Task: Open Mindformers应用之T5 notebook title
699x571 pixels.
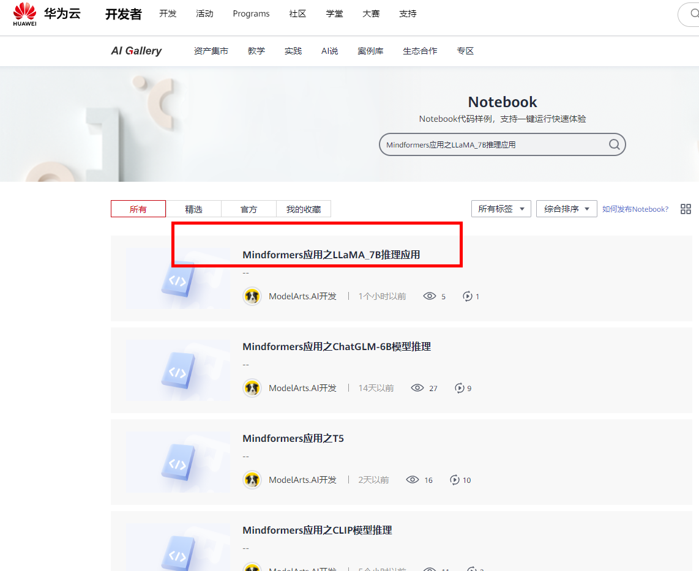Action: (x=293, y=438)
